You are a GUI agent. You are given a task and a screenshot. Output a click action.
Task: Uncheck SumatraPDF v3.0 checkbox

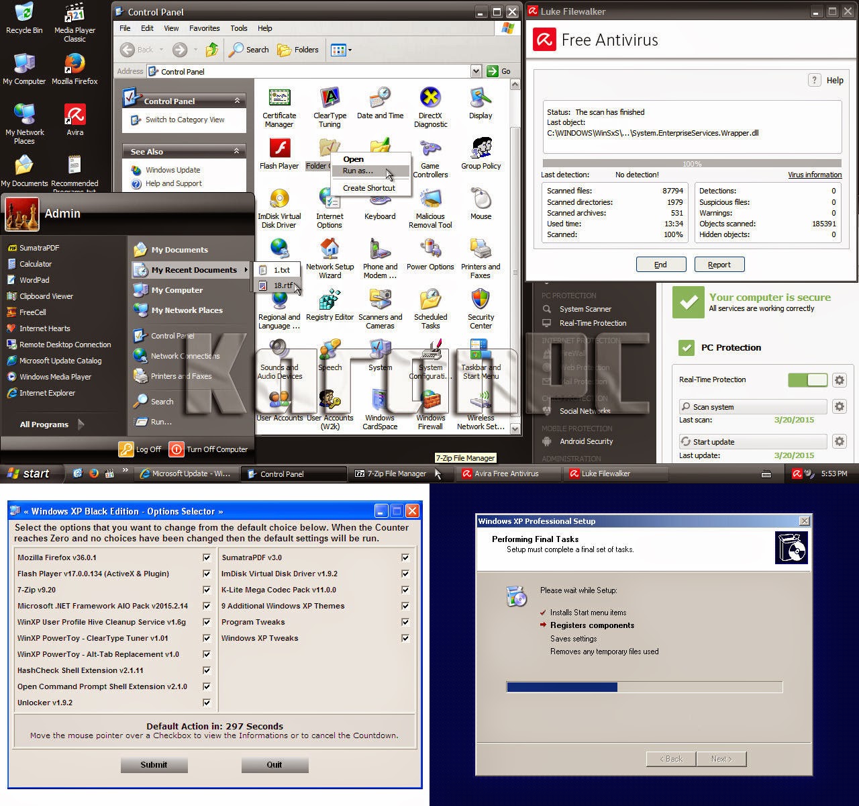click(x=405, y=557)
